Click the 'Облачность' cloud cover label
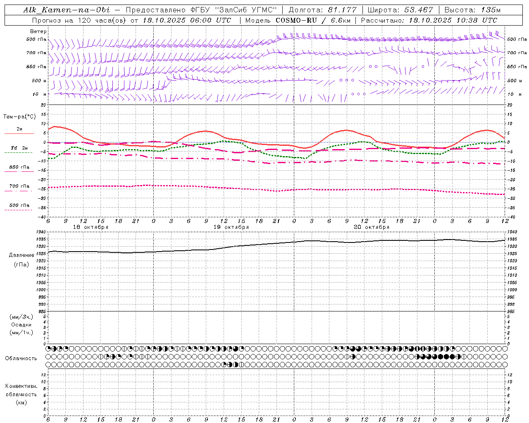The height and width of the screenshot is (423, 529). pyautogui.click(x=21, y=359)
